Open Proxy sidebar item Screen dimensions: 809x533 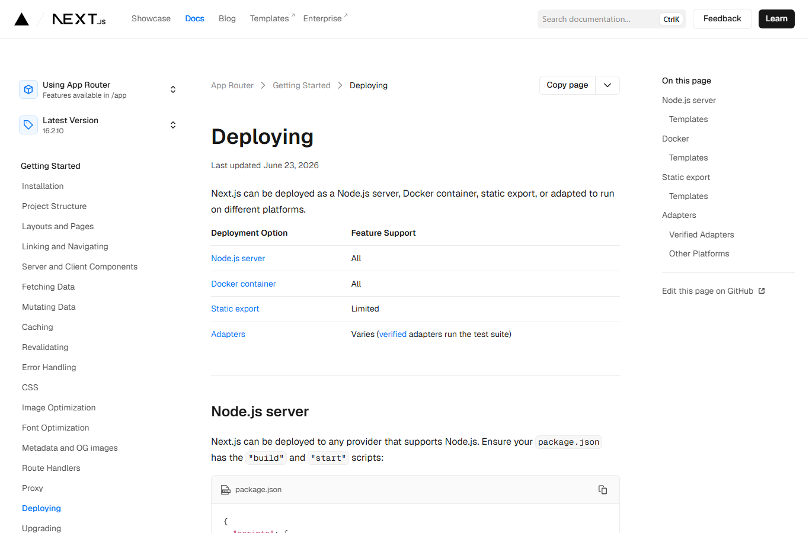pos(33,488)
